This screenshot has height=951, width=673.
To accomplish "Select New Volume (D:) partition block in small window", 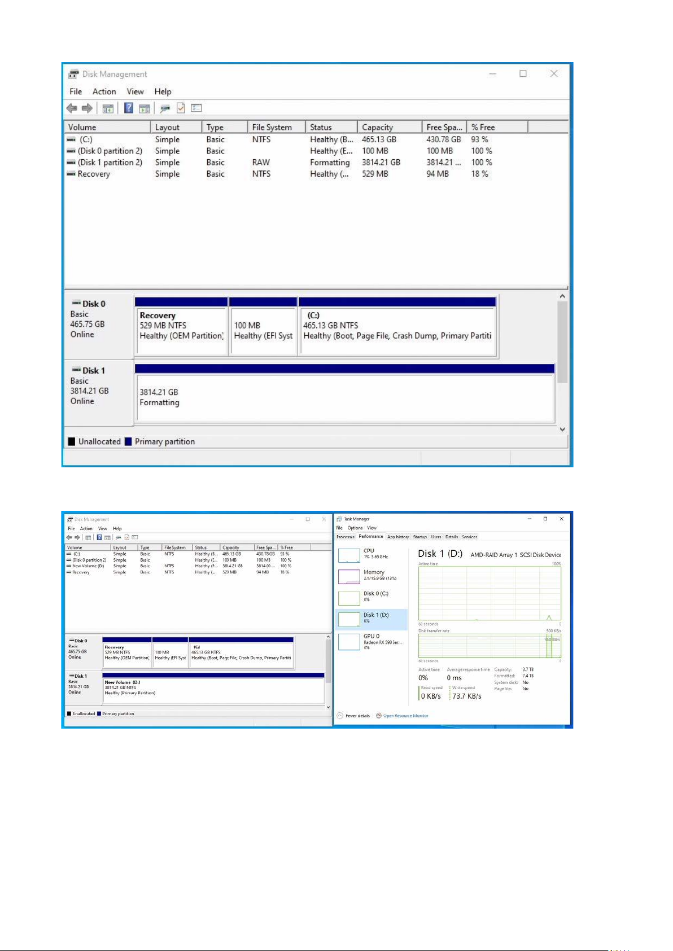I will coord(213,688).
